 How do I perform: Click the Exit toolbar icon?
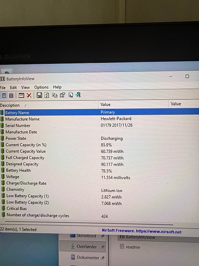coord(78,95)
